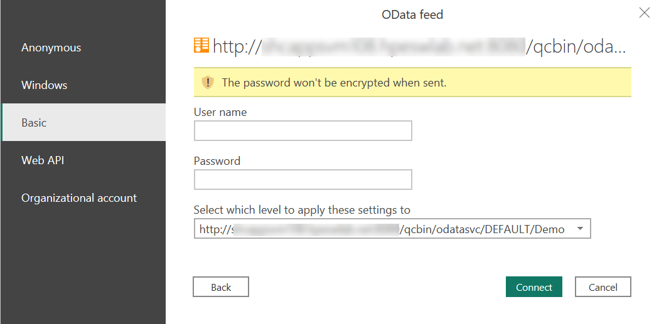Select the Basic authentication tab
Screen dimensions: 659x324
click(83, 122)
